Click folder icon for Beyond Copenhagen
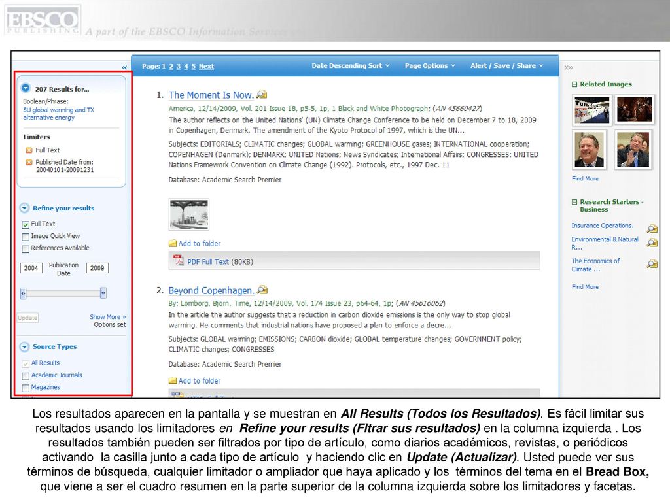The height and width of the screenshot is (502, 670). 173,380
